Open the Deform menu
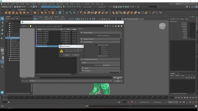The height and width of the screenshot is (111, 198). click(x=78, y=4)
